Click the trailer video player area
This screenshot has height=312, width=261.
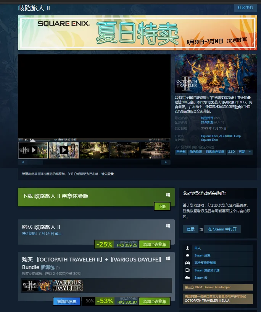(x=94, y=96)
